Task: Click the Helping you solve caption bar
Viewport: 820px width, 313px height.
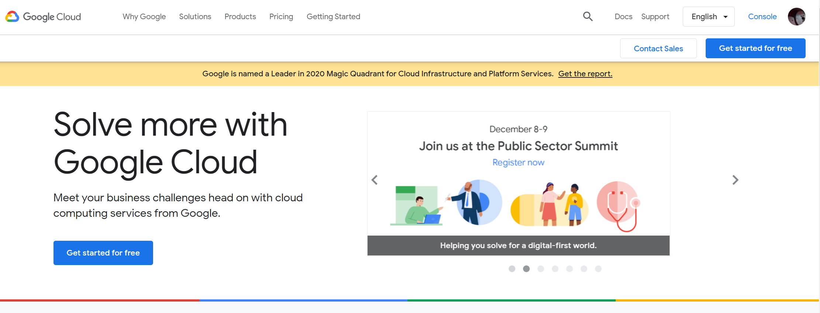Action: tap(518, 246)
